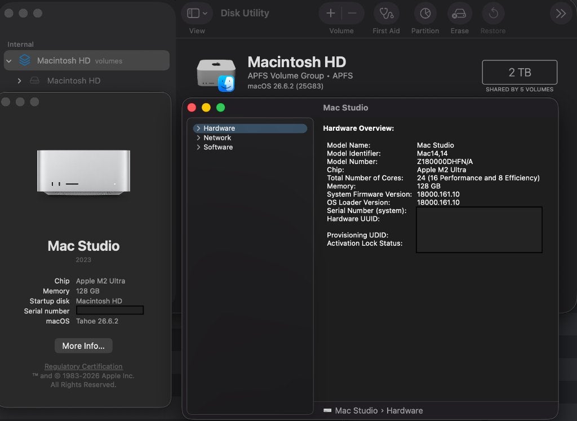Open the Regulatory Certification link

click(83, 366)
